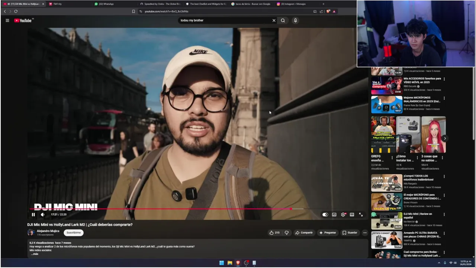Reload the page

tap(16, 11)
